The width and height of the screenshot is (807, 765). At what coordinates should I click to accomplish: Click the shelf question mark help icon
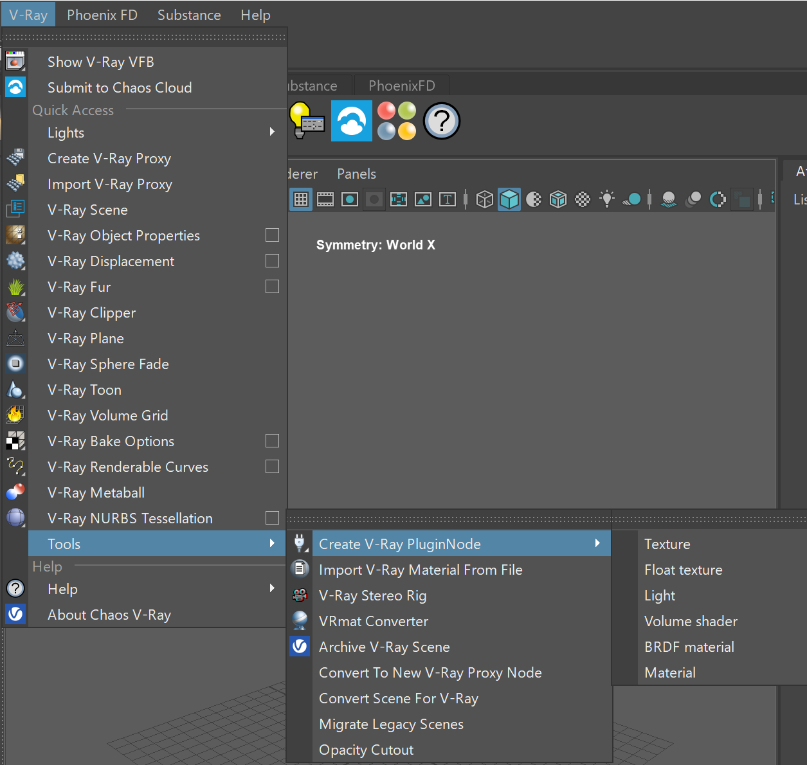pos(442,121)
